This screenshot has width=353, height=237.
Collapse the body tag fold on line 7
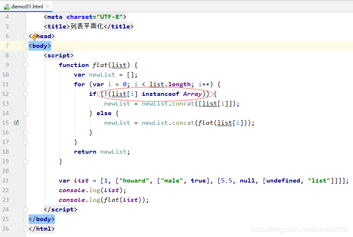26,46
